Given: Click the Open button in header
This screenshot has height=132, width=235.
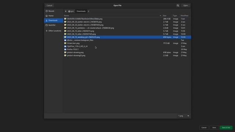Looking at the screenshot, I should (185, 5).
